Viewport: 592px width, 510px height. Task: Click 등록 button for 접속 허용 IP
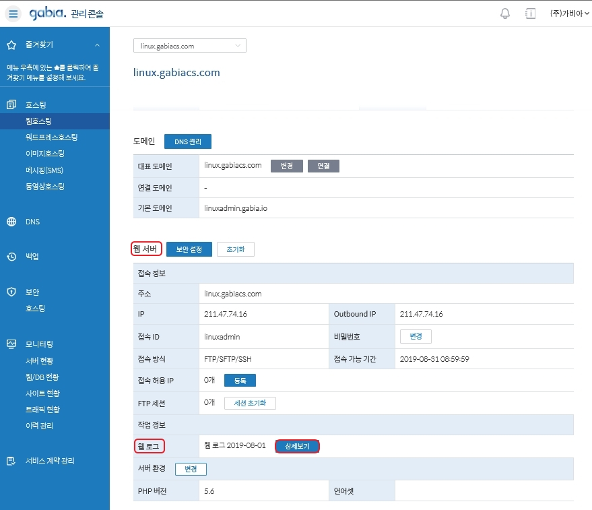(240, 381)
